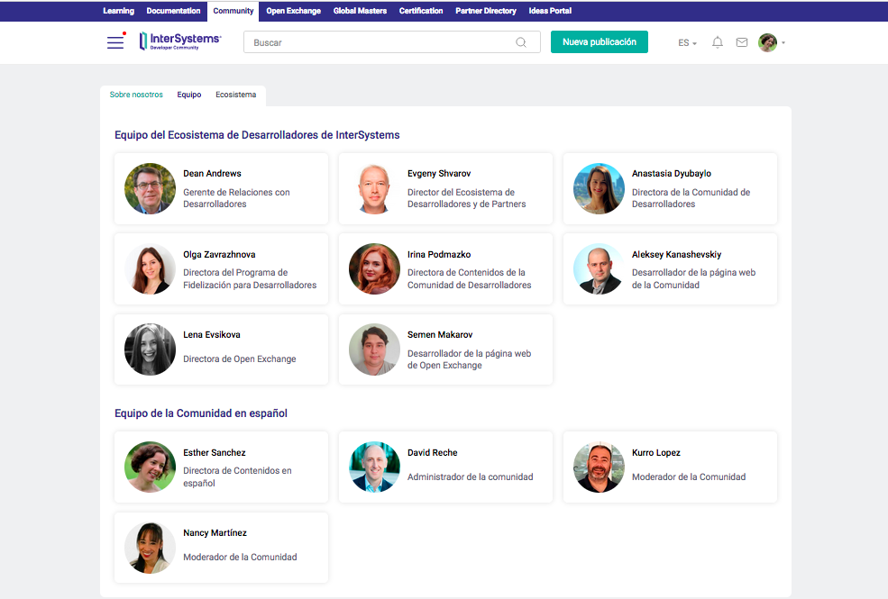Open the notifications bell icon
This screenshot has height=599, width=888.
click(718, 42)
